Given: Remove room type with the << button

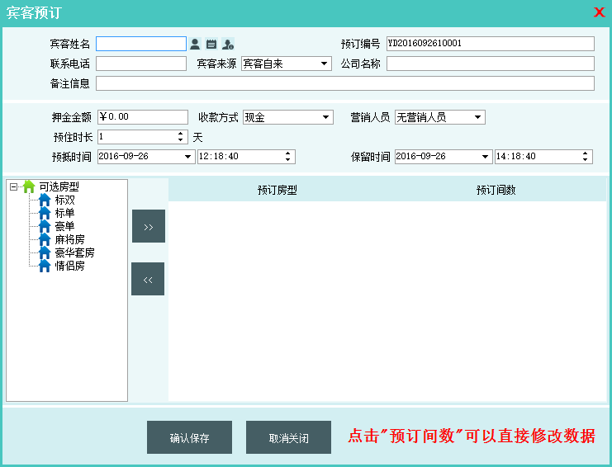Looking at the screenshot, I should 148,279.
